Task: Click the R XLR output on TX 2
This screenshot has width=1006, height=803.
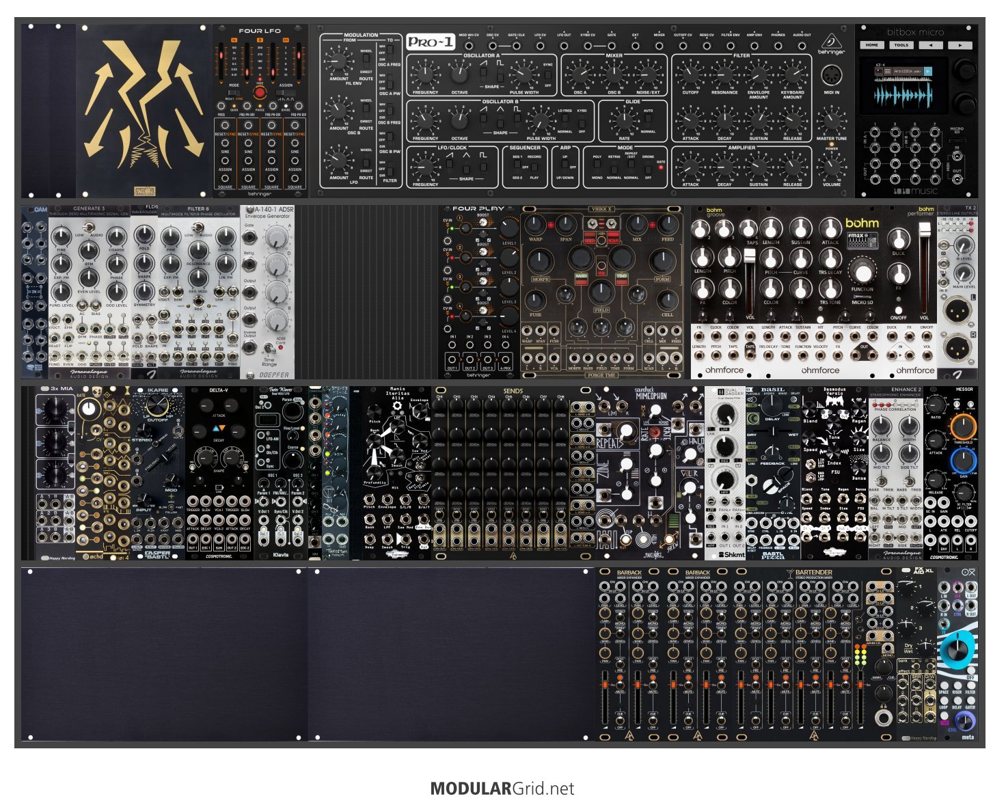Action: pos(957,349)
